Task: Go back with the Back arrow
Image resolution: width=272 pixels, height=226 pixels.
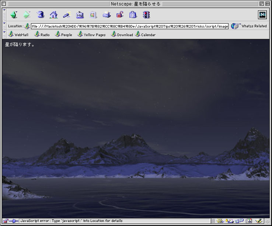Action: click(14, 15)
